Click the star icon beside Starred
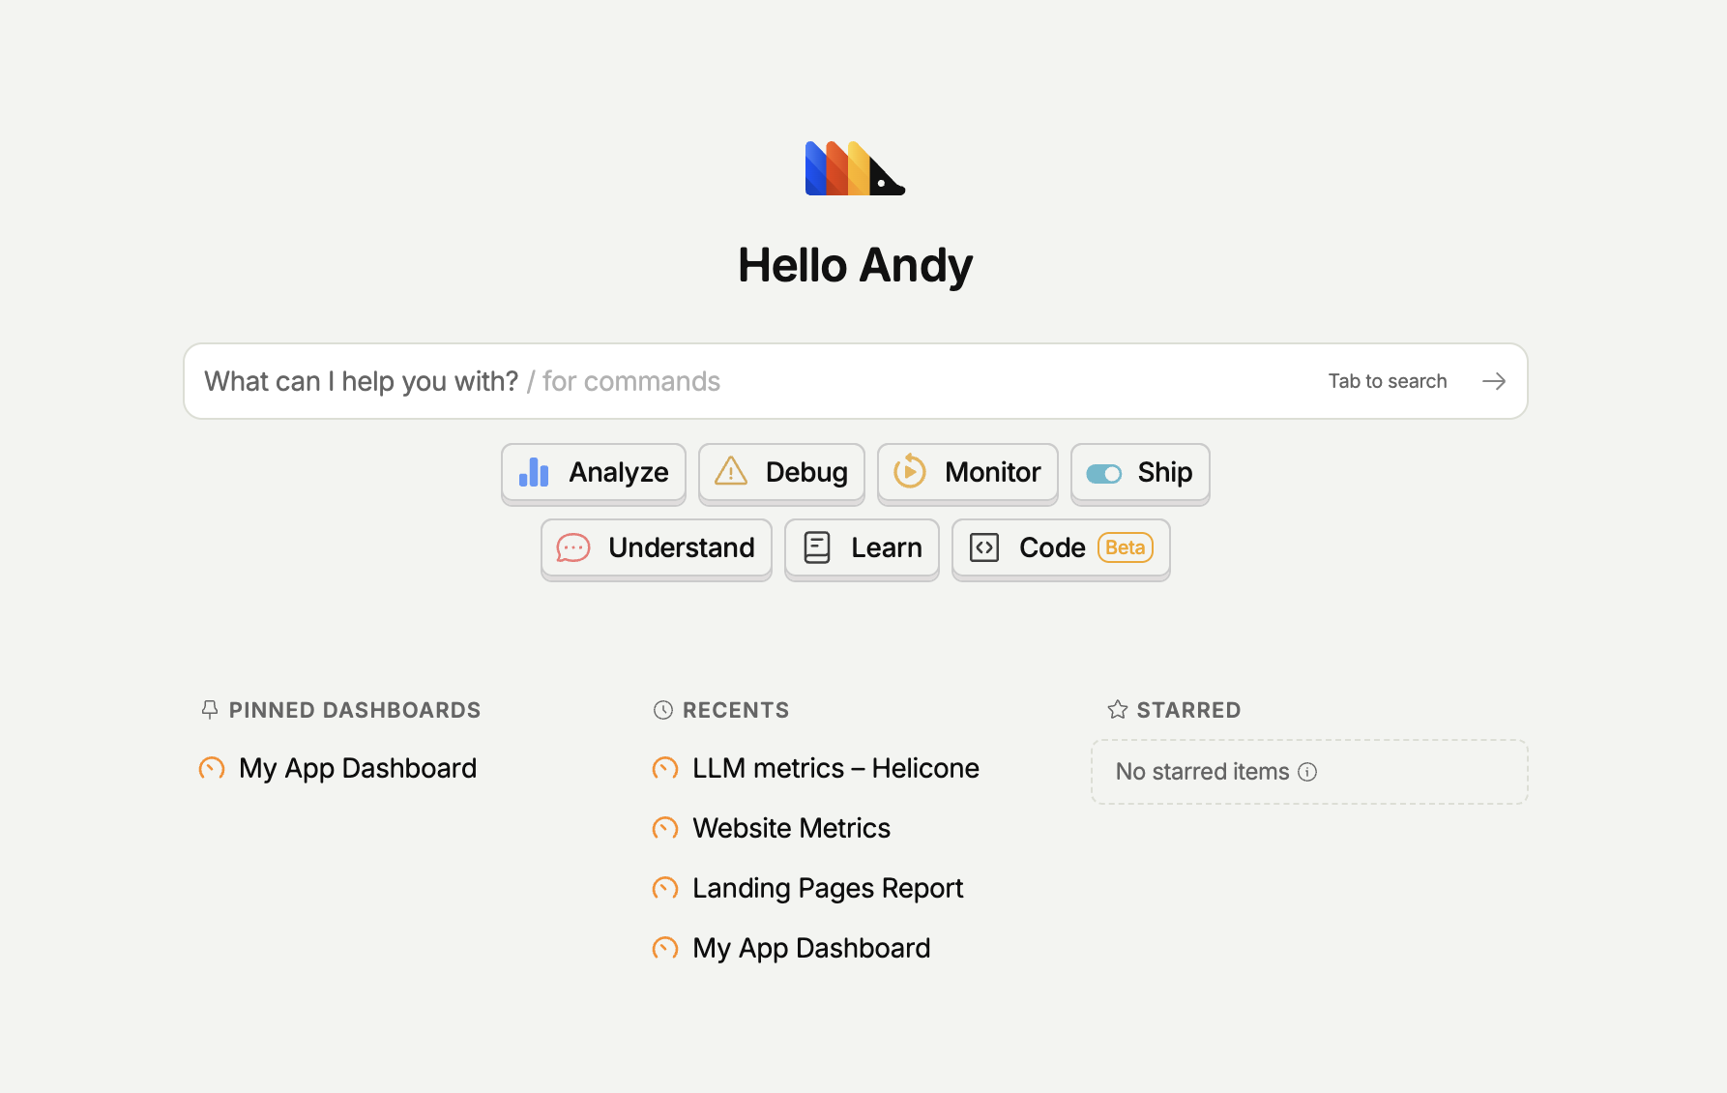The image size is (1727, 1093). click(x=1118, y=710)
